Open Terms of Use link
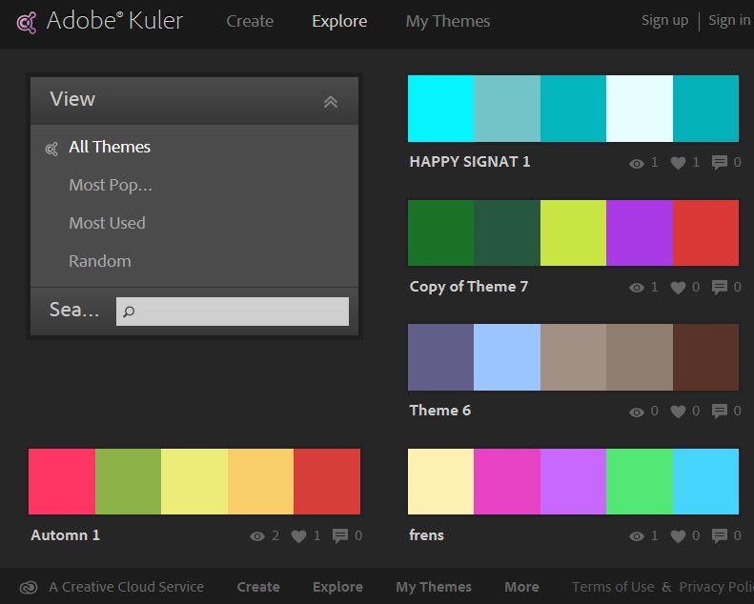The height and width of the screenshot is (604, 754). 613,587
